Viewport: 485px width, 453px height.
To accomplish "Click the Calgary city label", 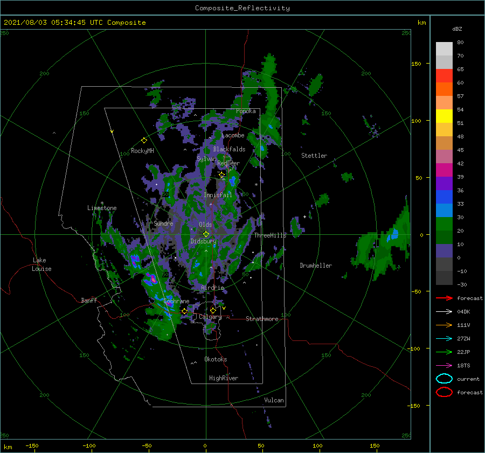I will [x=210, y=317].
